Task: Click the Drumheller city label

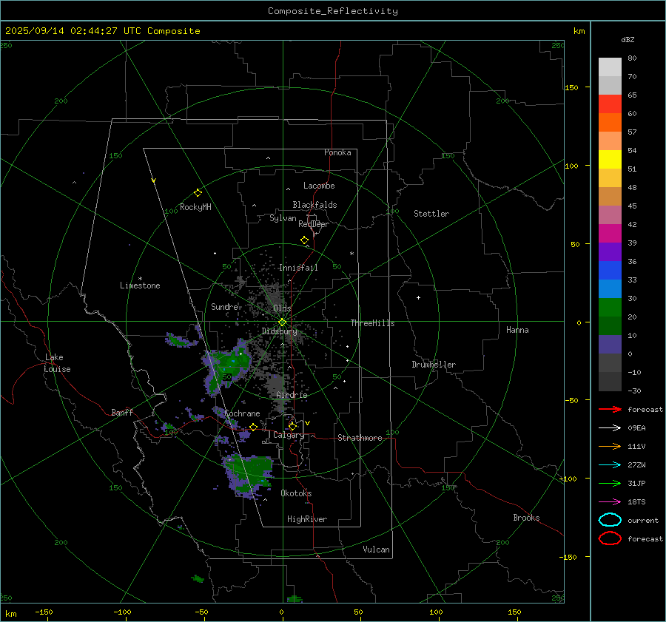Action: (434, 365)
